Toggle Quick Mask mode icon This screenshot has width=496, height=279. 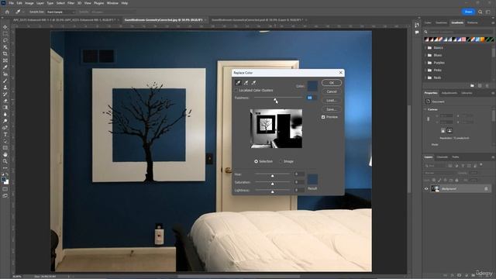[x=5, y=189]
